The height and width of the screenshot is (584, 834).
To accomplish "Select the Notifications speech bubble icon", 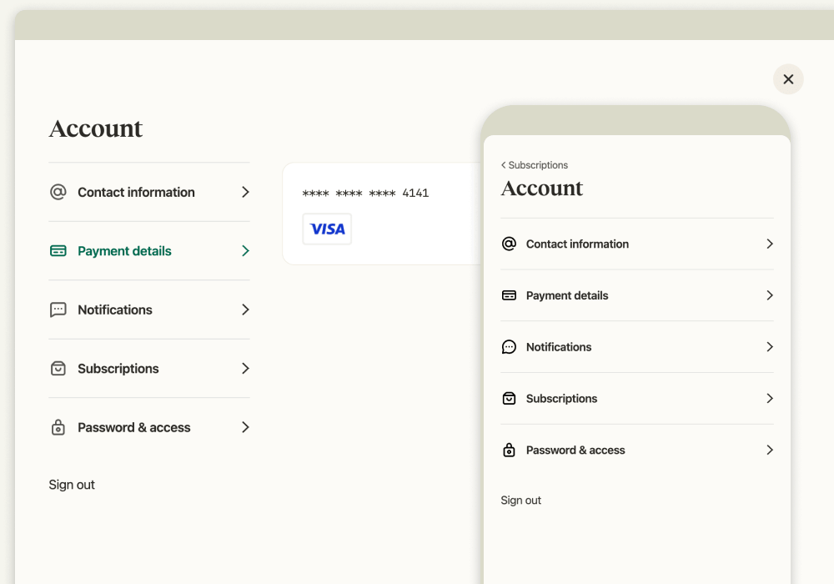I will (58, 310).
